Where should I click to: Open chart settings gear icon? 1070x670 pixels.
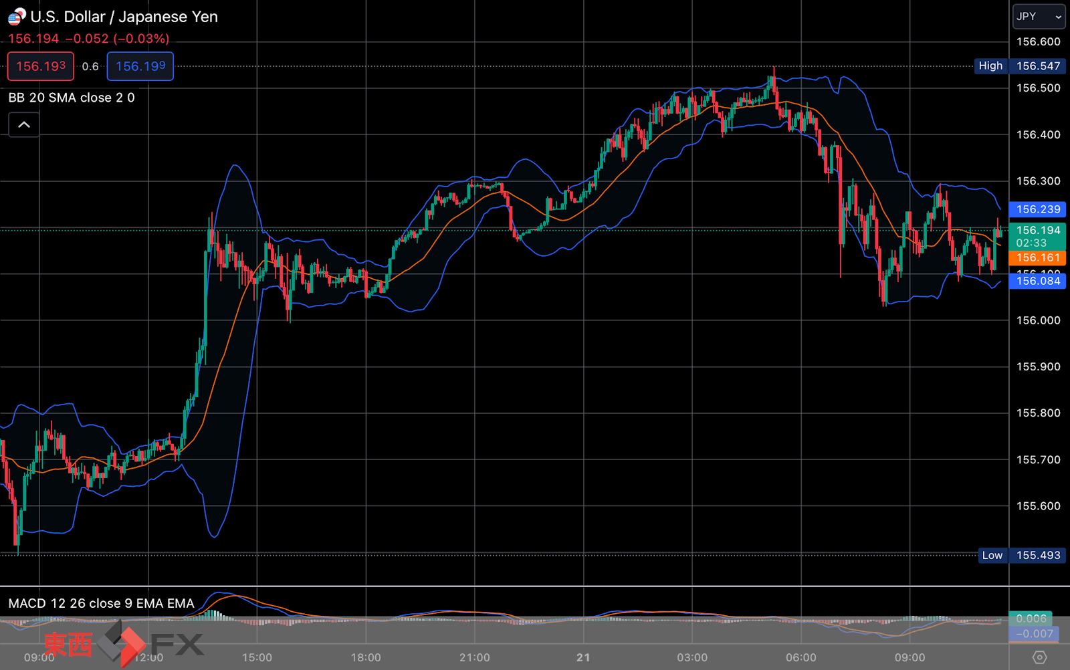coord(1039,657)
